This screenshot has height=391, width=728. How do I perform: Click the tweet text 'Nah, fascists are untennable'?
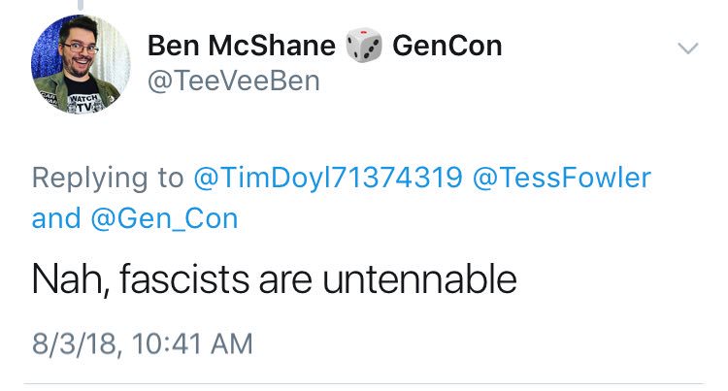[x=274, y=279]
